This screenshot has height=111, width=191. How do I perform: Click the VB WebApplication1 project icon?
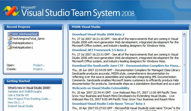[10, 43]
